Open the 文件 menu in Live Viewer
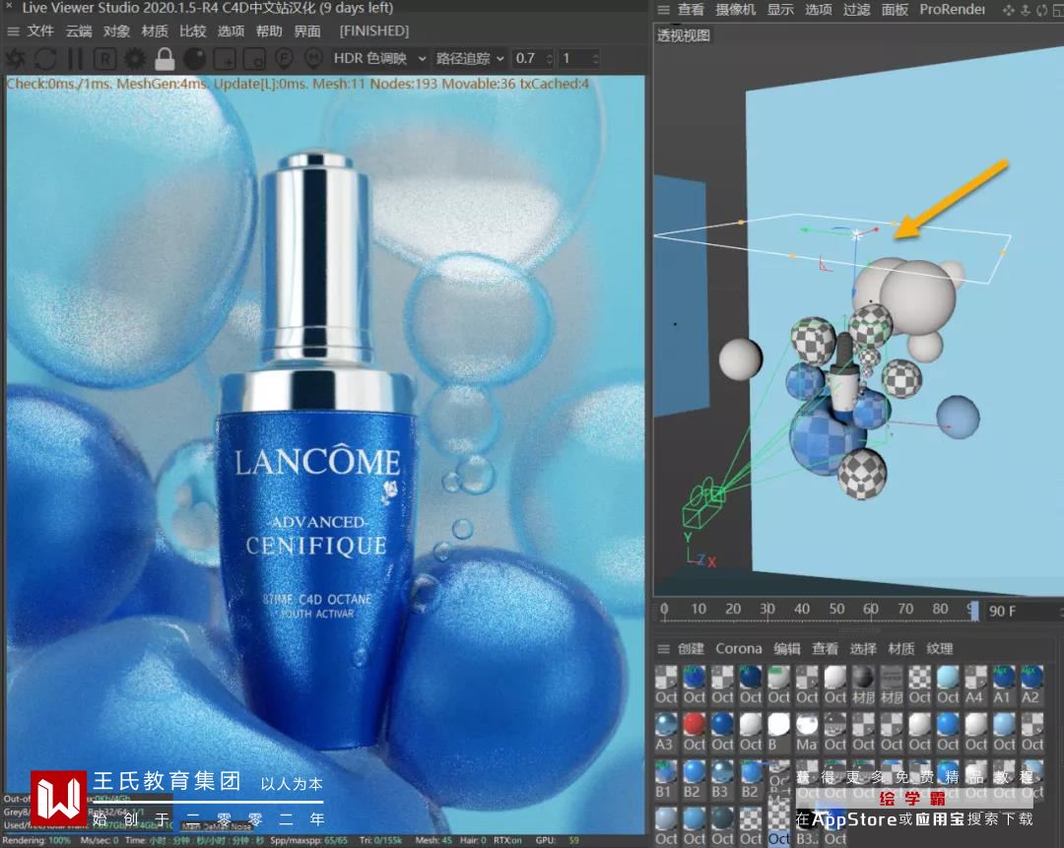1064x848 pixels. click(40, 32)
